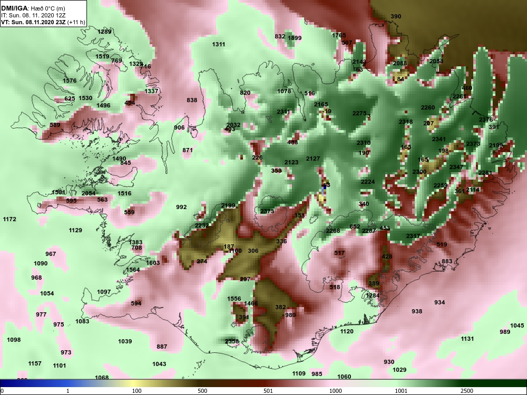Click the map value '2032'
Image resolution: width=527 pixels, height=395 pixels.
233,125
